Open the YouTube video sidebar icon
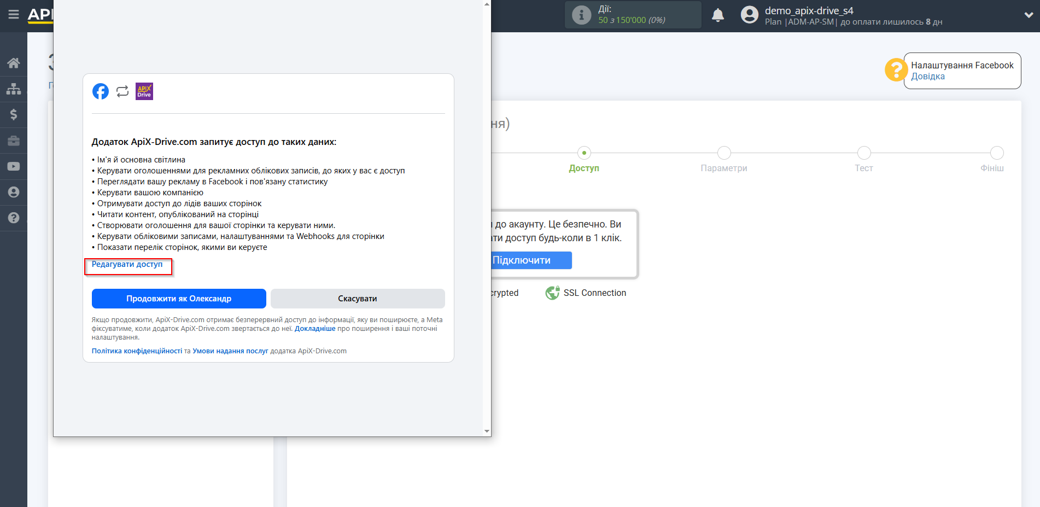This screenshot has height=507, width=1040. tap(14, 166)
